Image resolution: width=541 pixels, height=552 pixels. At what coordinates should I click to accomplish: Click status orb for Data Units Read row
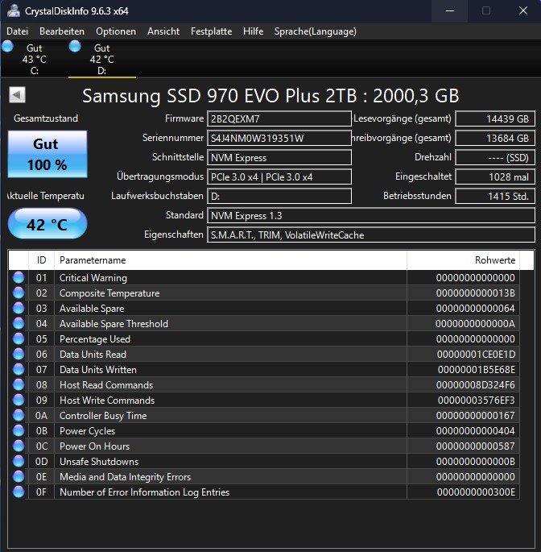[19, 354]
